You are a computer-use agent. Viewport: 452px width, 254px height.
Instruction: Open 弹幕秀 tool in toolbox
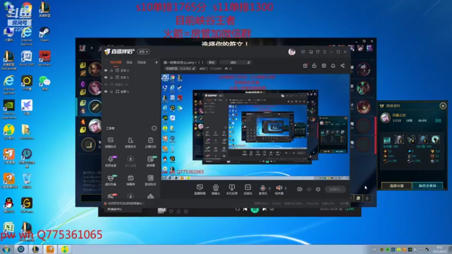[x=131, y=180]
